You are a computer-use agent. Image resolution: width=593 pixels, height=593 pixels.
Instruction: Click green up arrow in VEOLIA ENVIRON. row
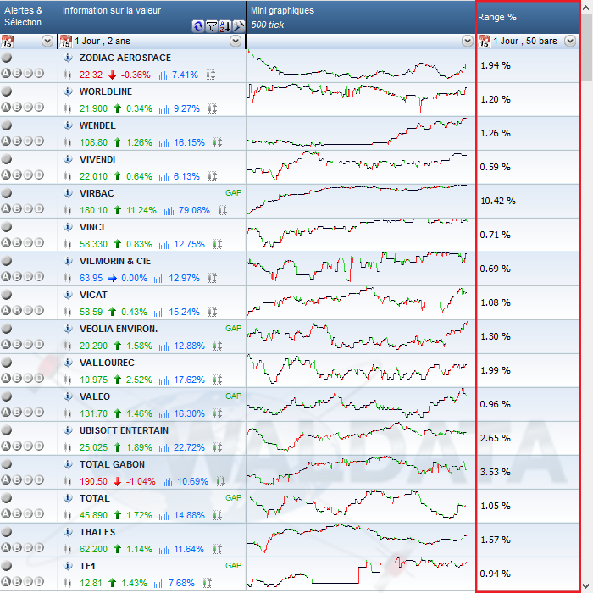tap(117, 346)
